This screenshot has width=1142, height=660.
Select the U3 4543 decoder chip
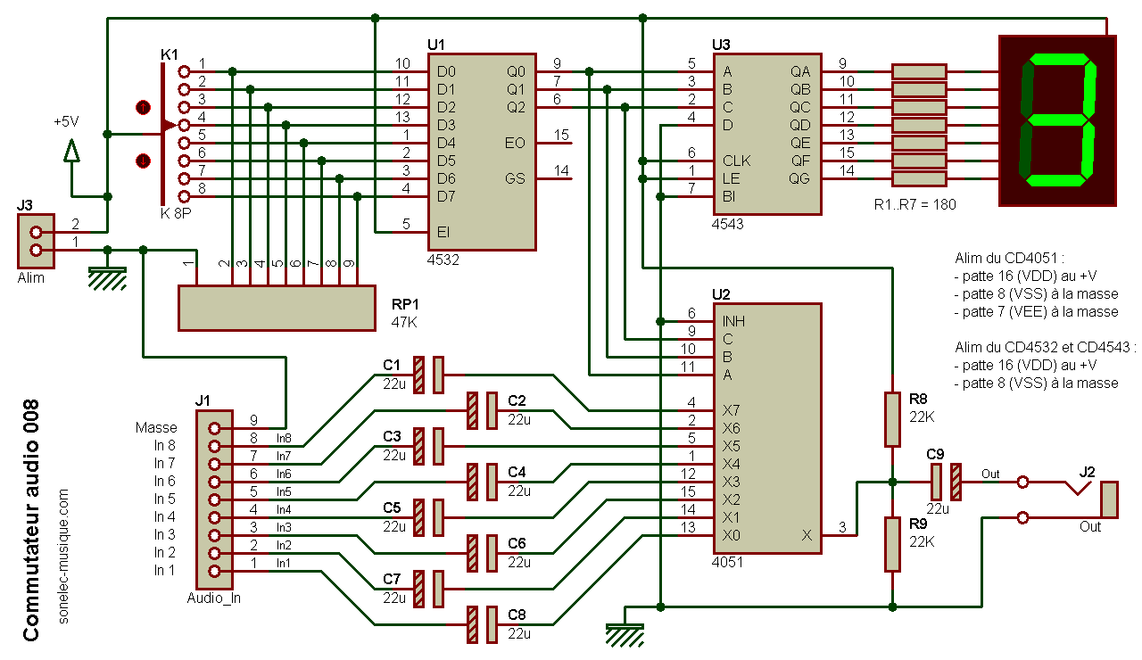click(766, 134)
